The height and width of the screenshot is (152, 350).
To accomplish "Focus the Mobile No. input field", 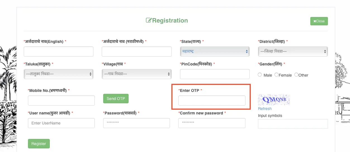I will (61, 100).
